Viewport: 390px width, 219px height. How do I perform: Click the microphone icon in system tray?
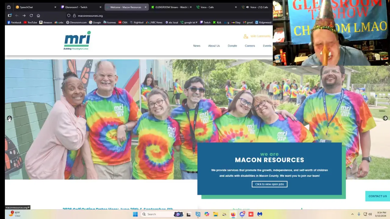(359, 214)
